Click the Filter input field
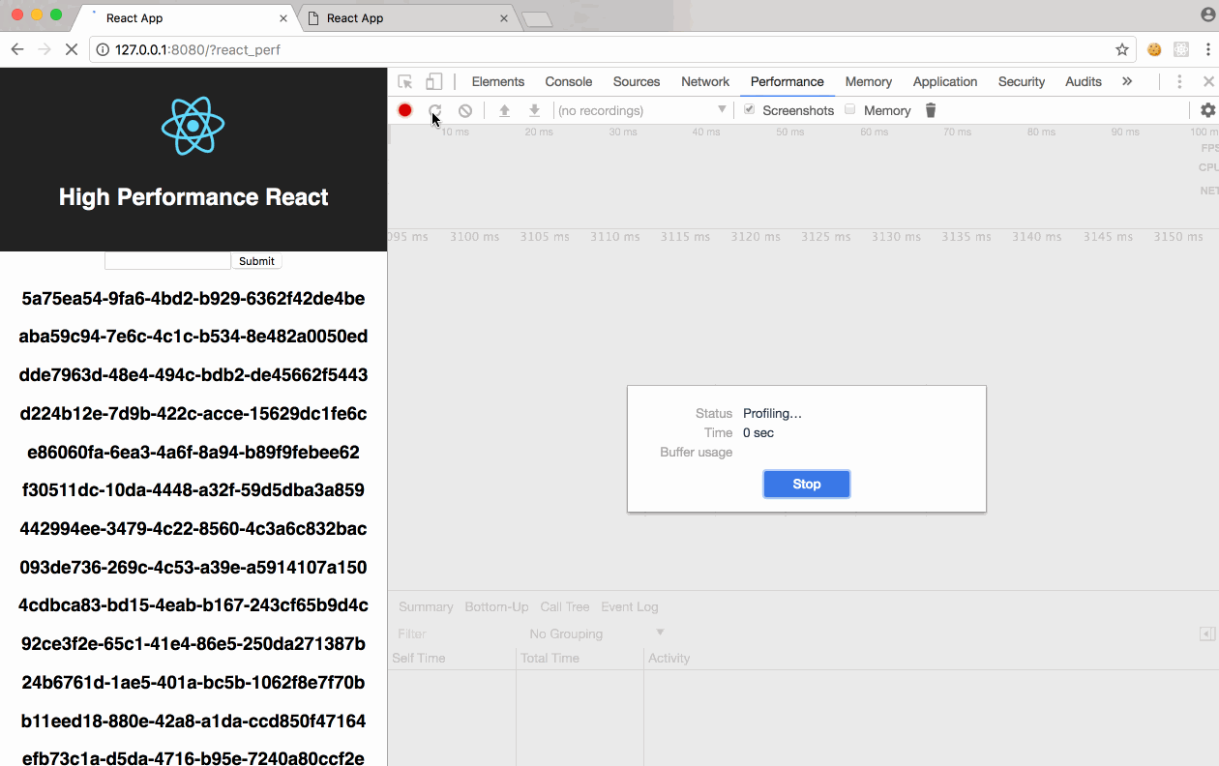Image resolution: width=1219 pixels, height=766 pixels. click(455, 633)
